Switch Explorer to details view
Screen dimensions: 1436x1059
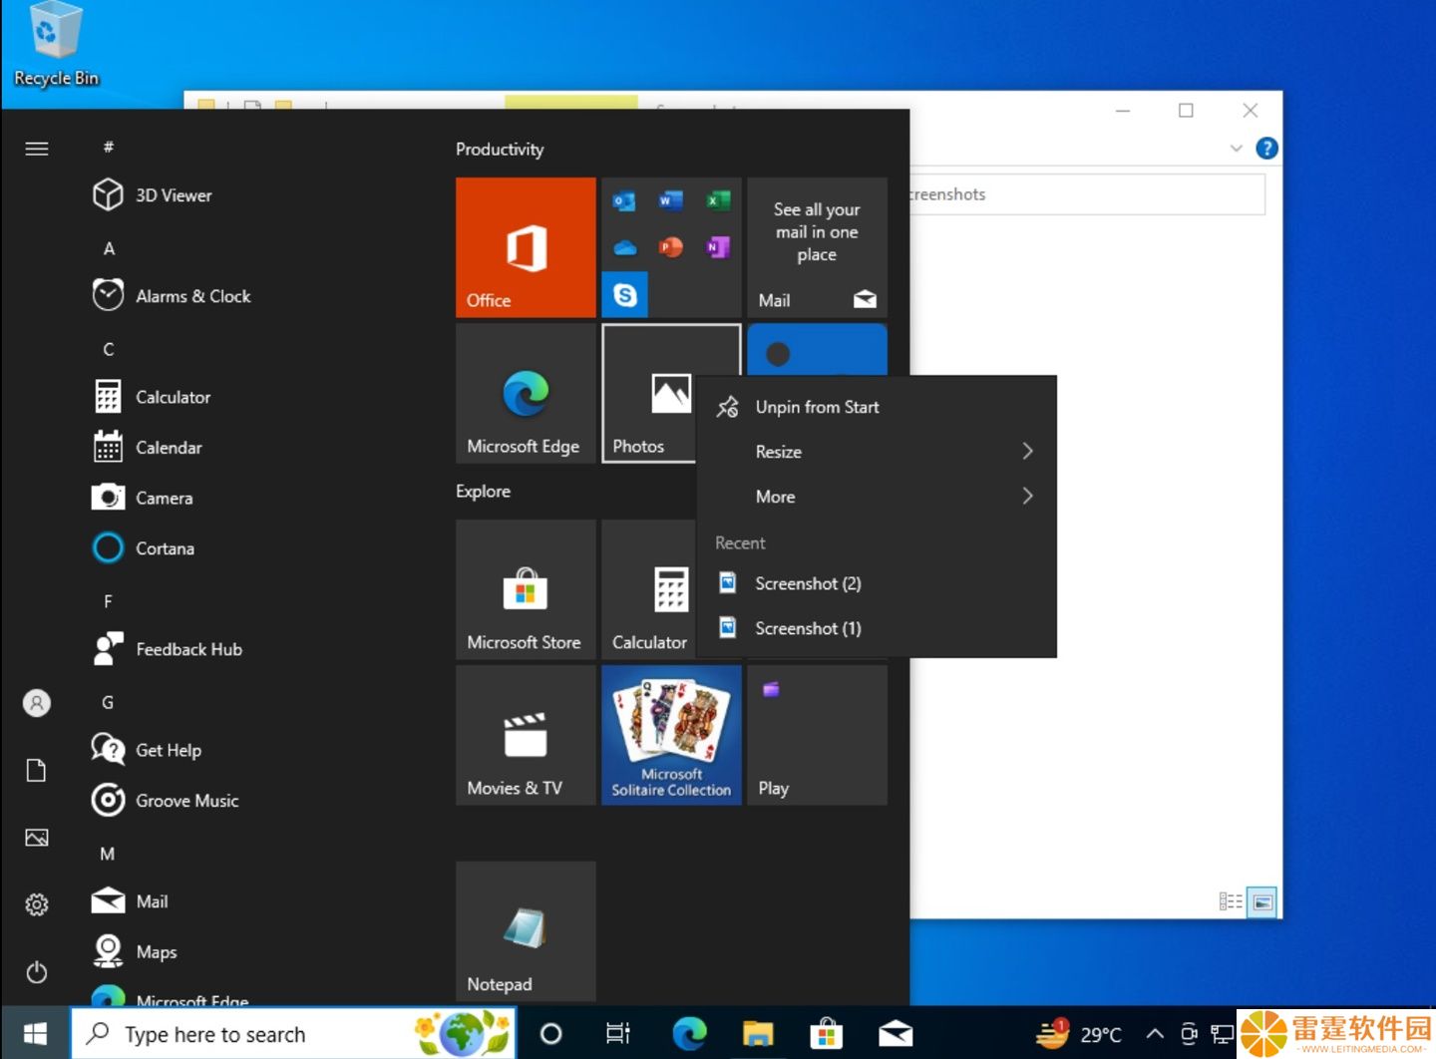[1231, 901]
